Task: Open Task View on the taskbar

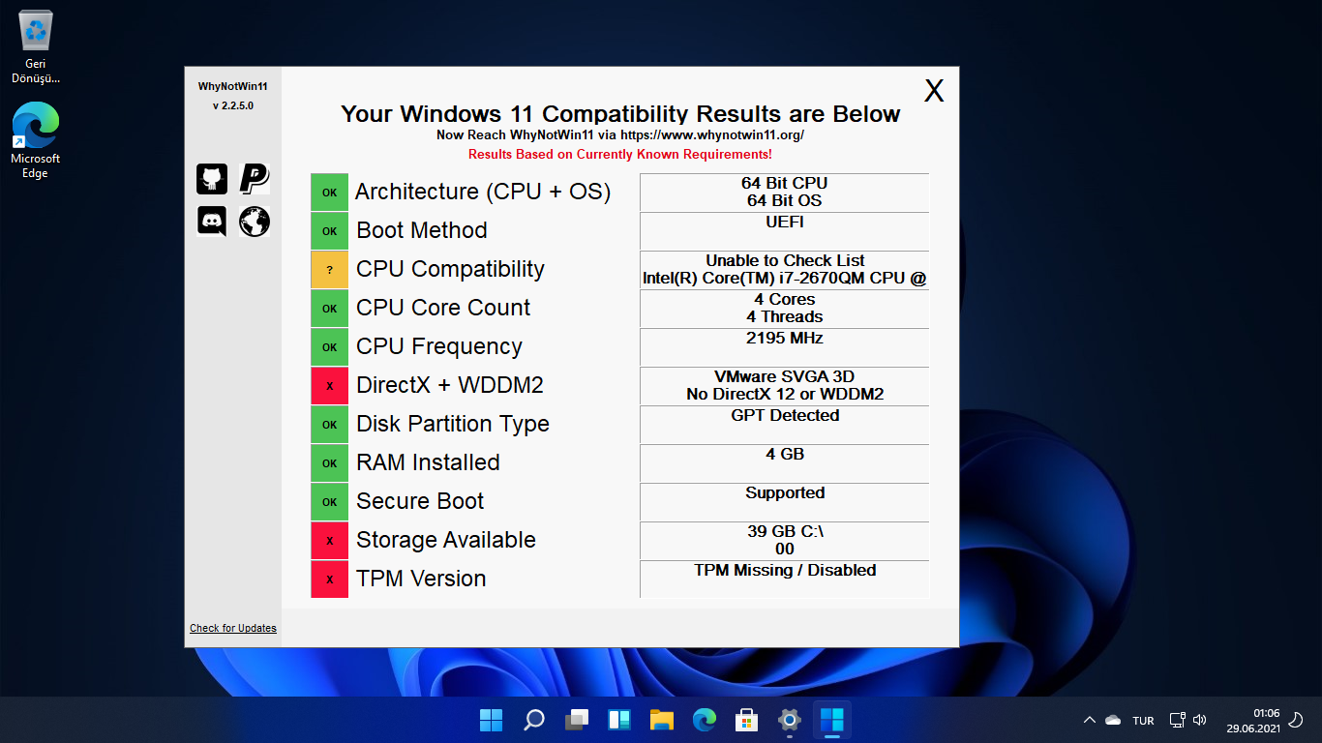Action: pos(577,720)
